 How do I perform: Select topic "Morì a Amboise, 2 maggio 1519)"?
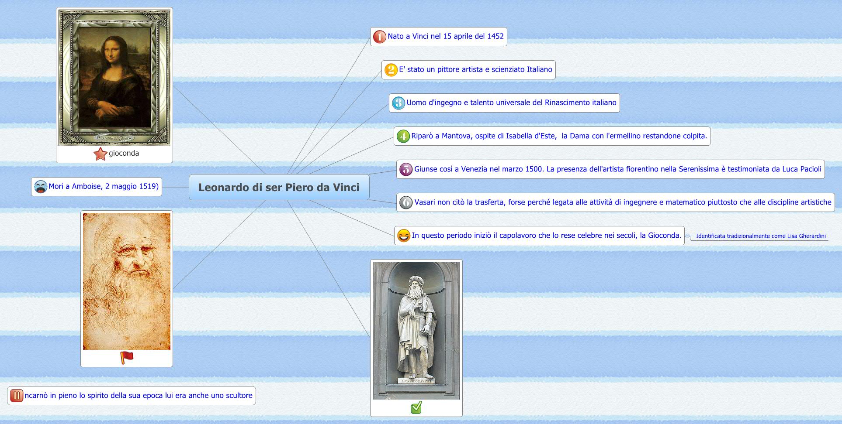coord(97,187)
